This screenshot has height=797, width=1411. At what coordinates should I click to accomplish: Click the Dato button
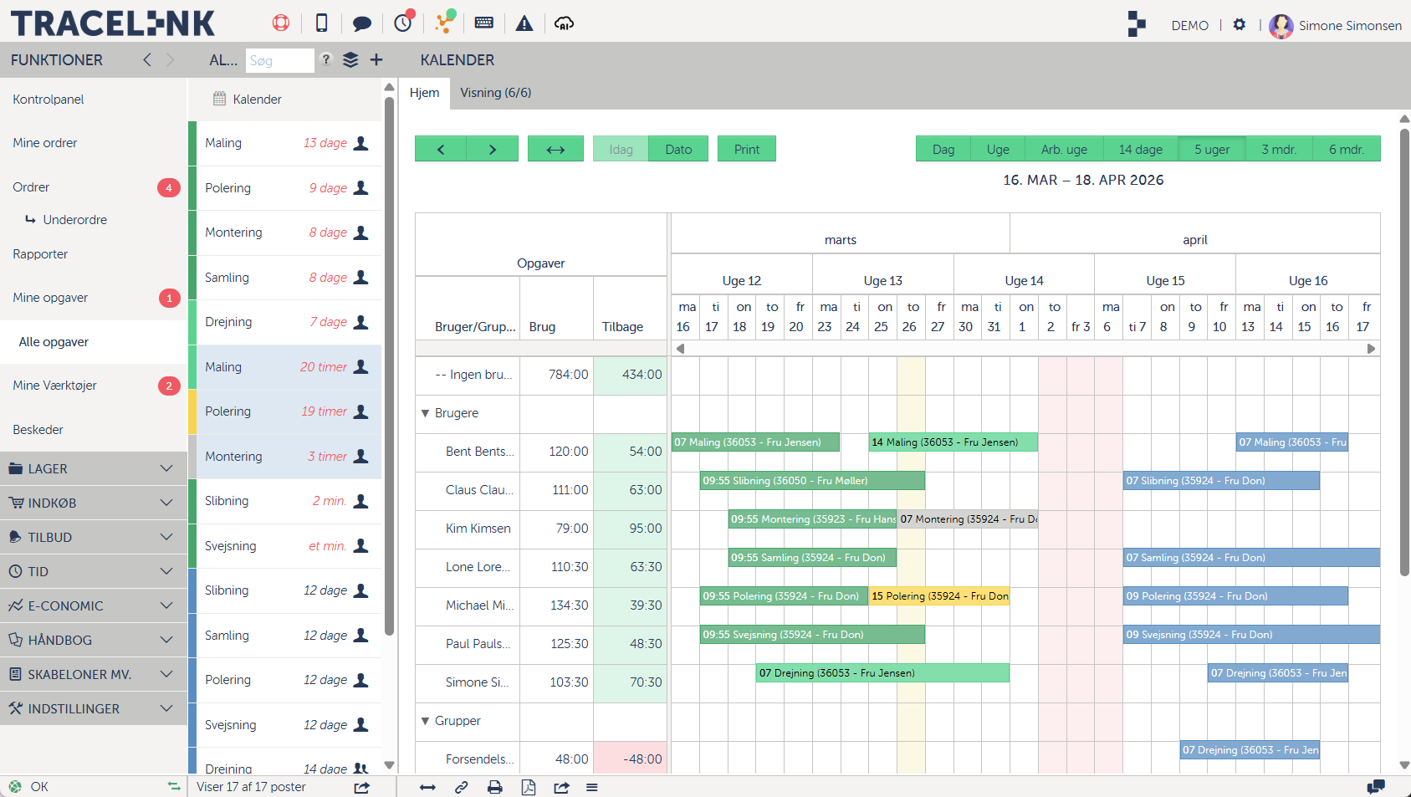click(x=678, y=149)
